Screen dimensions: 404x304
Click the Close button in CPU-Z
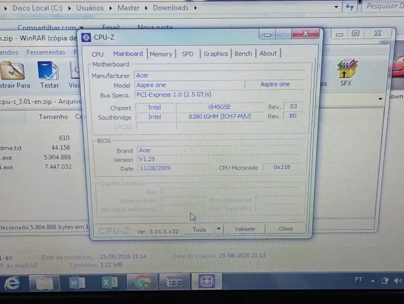[x=286, y=229]
